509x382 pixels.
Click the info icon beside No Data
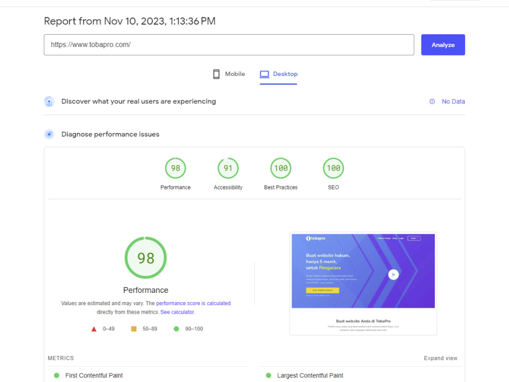[432, 101]
